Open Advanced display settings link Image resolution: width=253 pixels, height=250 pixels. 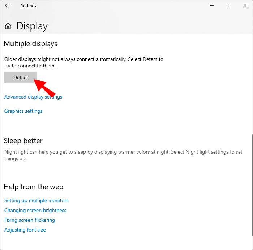tap(33, 97)
